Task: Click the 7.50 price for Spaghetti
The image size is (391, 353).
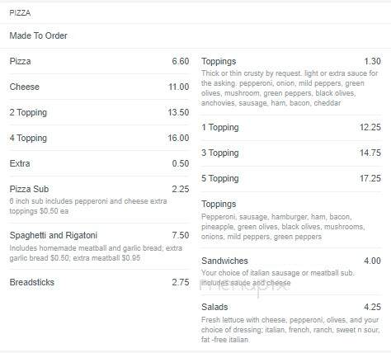Action: point(181,235)
